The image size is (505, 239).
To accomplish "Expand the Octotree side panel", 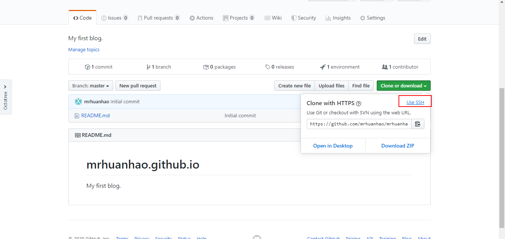I will (x=5, y=97).
